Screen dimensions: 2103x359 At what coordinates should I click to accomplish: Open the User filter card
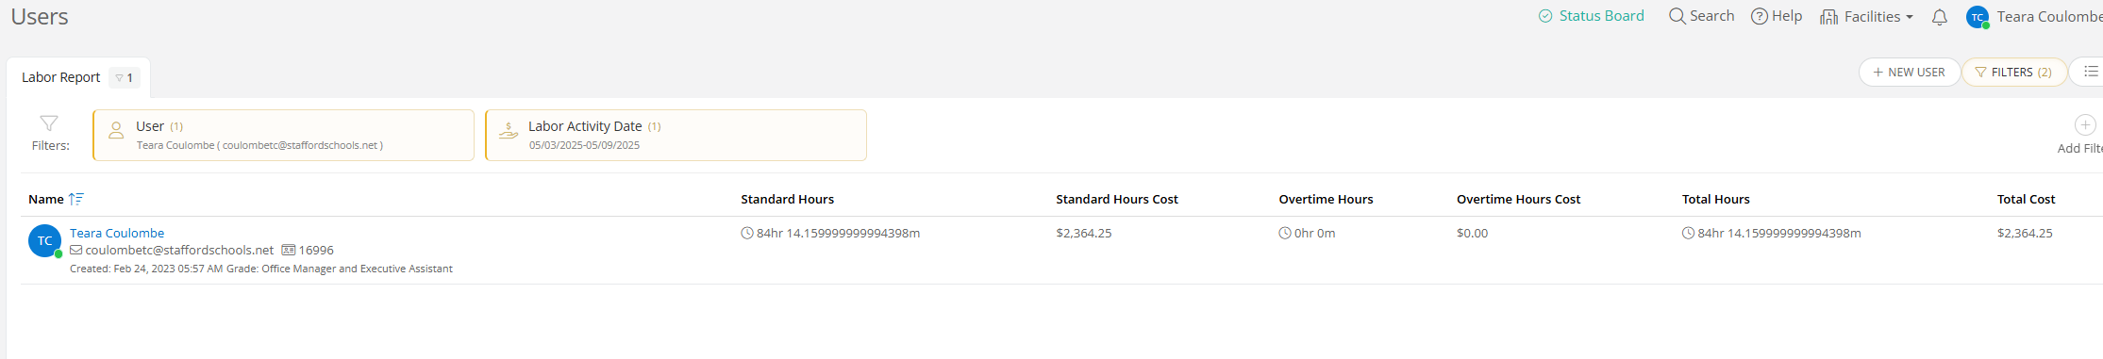[x=283, y=135]
